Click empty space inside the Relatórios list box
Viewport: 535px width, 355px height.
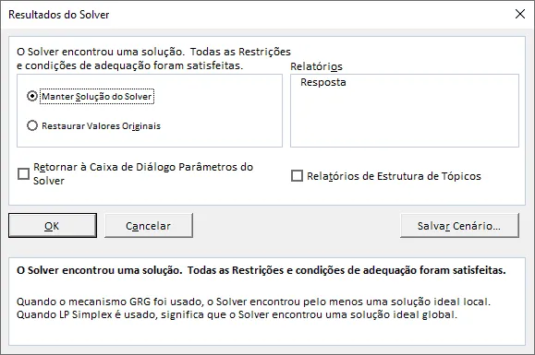click(405, 119)
